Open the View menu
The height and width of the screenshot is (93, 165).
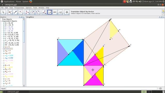point(11,8)
